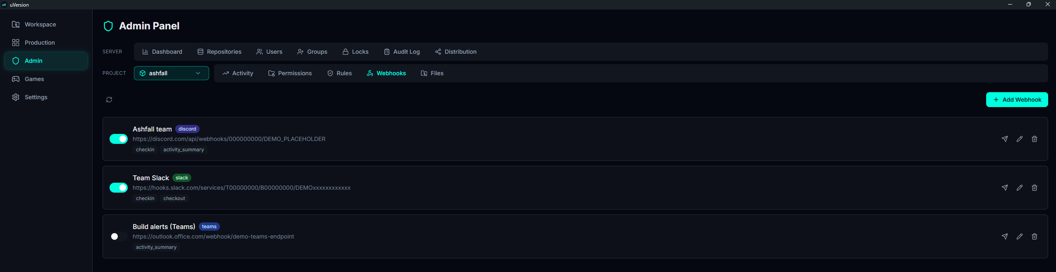1056x272 pixels.
Task: Switch to the Rules tab
Action: pyautogui.click(x=339, y=73)
